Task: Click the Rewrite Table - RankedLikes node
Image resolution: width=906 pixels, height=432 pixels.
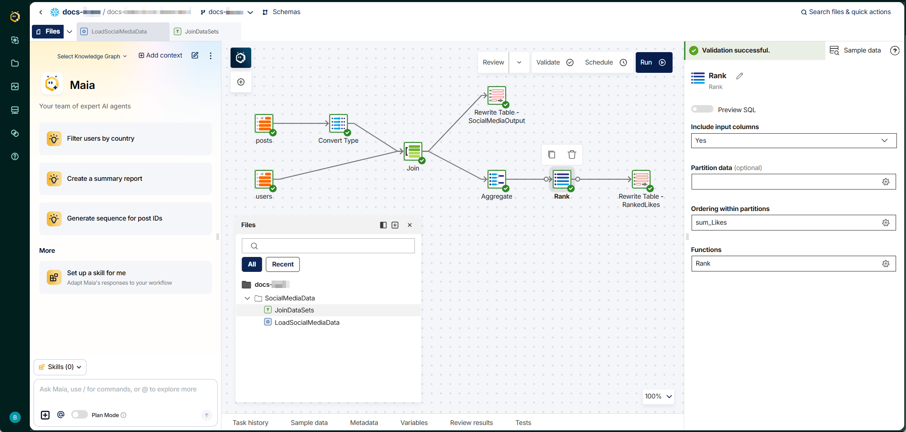Action: click(x=641, y=180)
